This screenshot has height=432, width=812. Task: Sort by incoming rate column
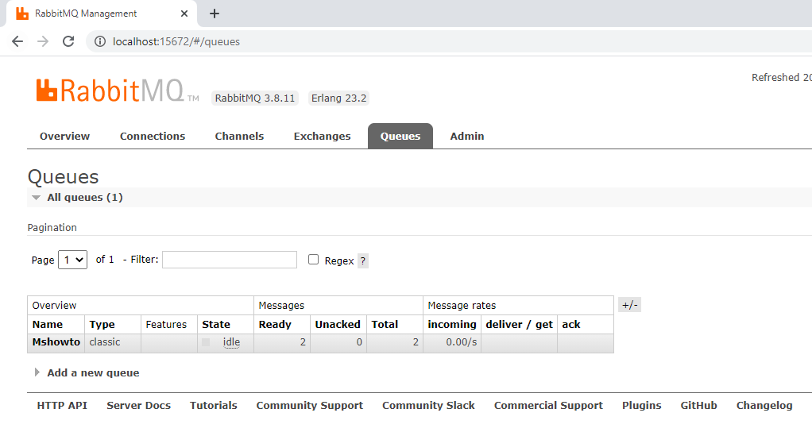452,324
